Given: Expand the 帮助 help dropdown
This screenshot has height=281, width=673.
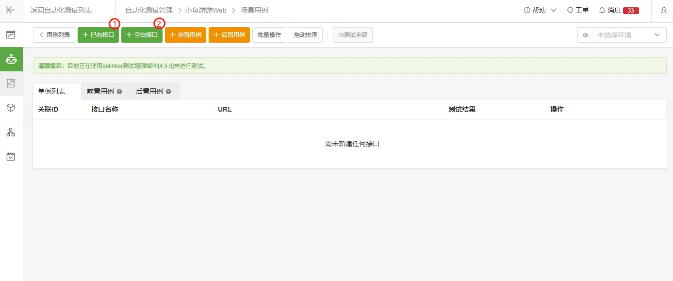Looking at the screenshot, I should 540,10.
